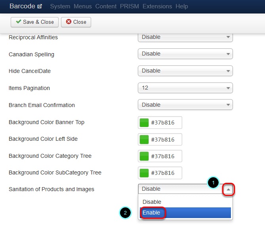Open the Menus menu
Viewport: 265px width, 228px height.
click(83, 6)
